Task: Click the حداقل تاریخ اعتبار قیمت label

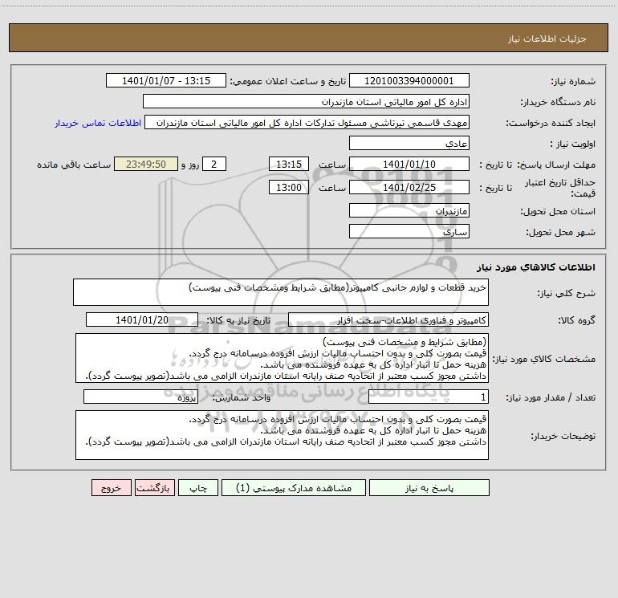Action: click(560, 188)
